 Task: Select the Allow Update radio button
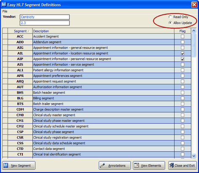click(x=170, y=23)
